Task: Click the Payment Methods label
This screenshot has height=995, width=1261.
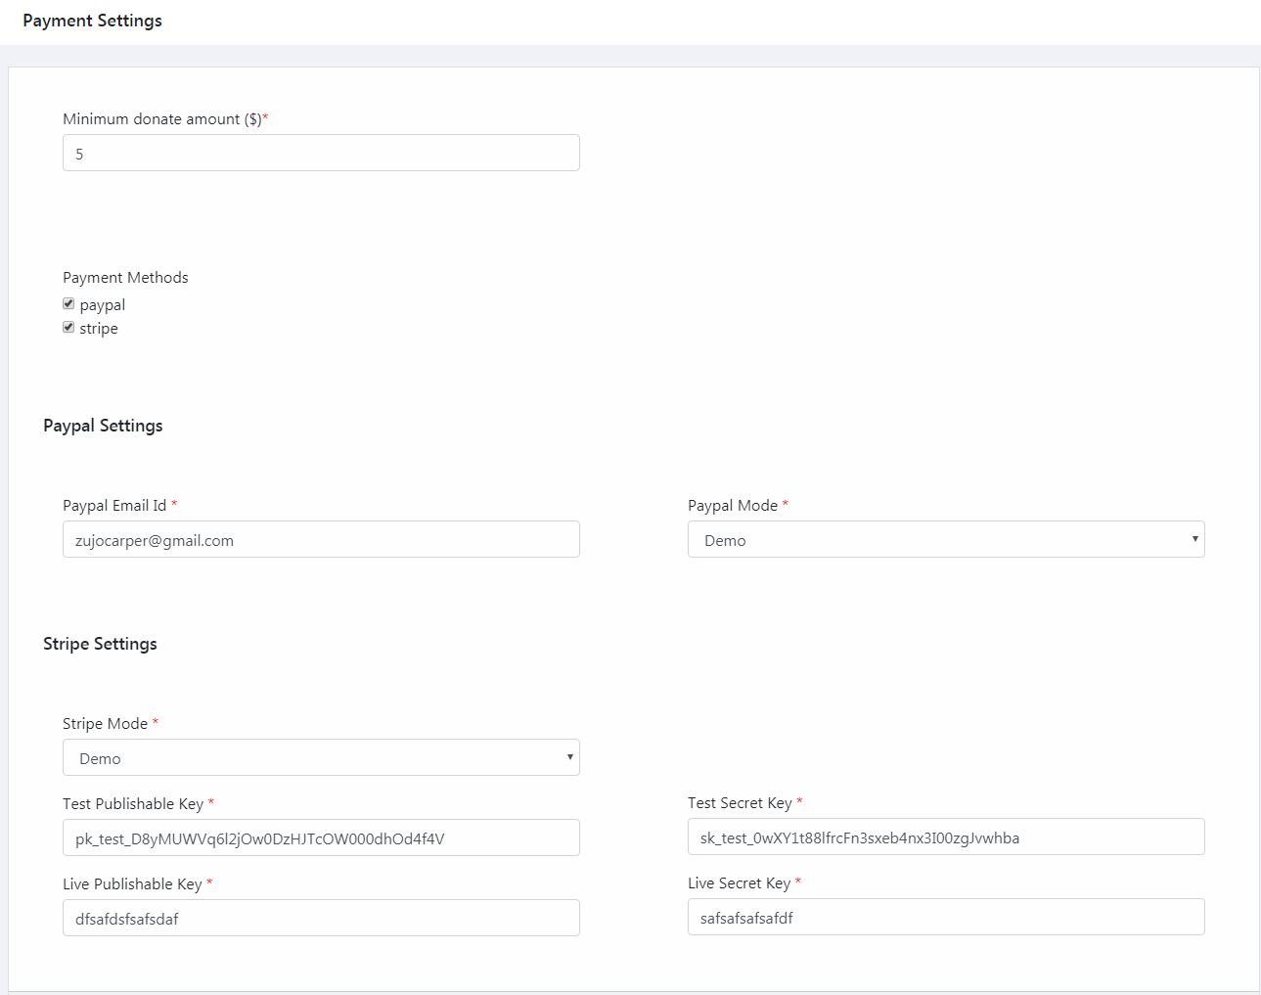Action: (125, 278)
